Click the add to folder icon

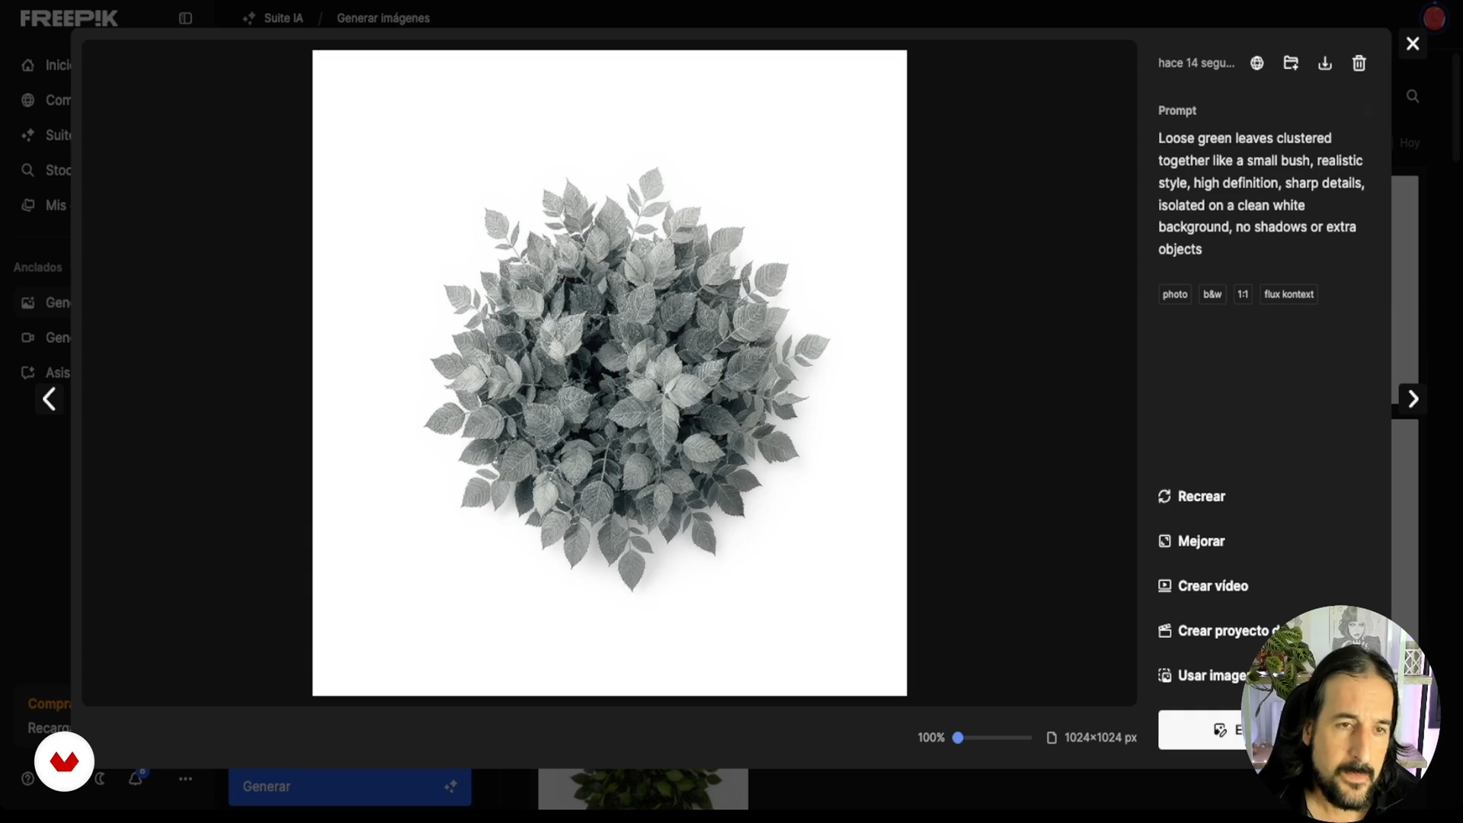tap(1291, 63)
